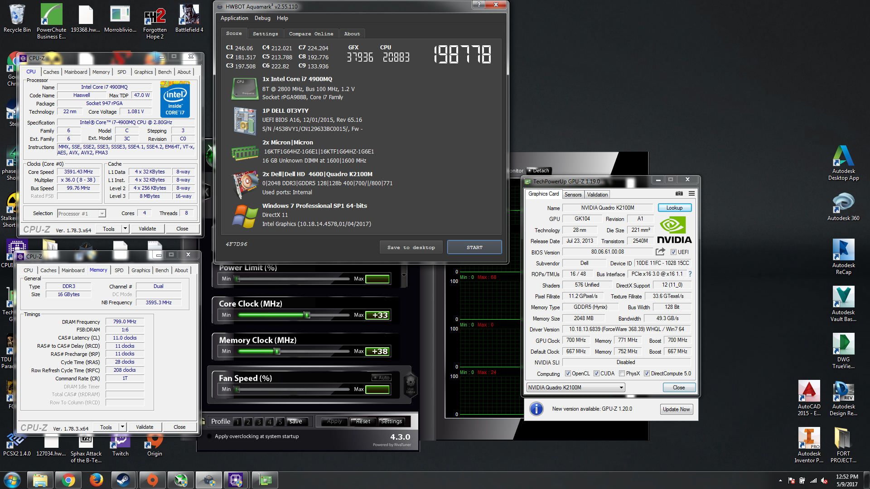Expand Tools dropdown arrow in upper CPU-Z
The image size is (870, 489).
[126, 229]
